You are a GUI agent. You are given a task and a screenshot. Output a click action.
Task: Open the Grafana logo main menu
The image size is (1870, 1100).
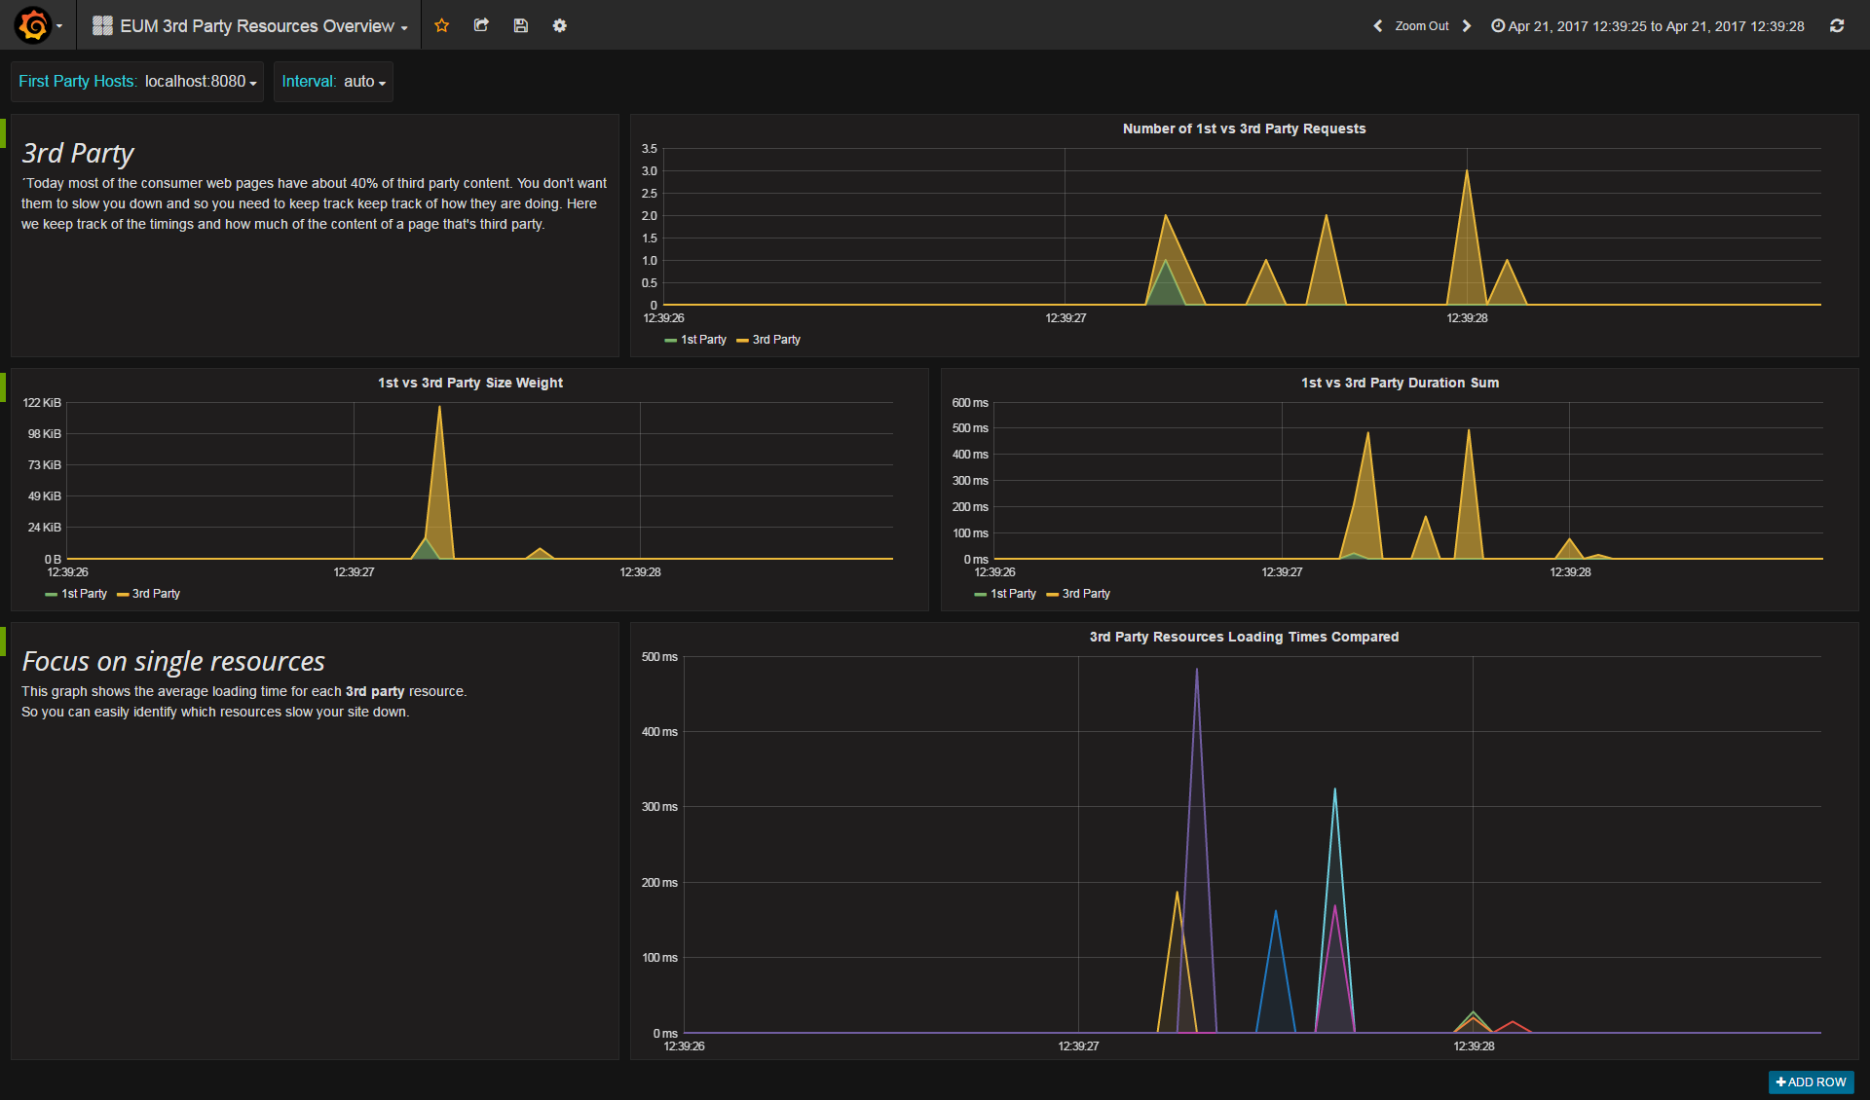[33, 25]
